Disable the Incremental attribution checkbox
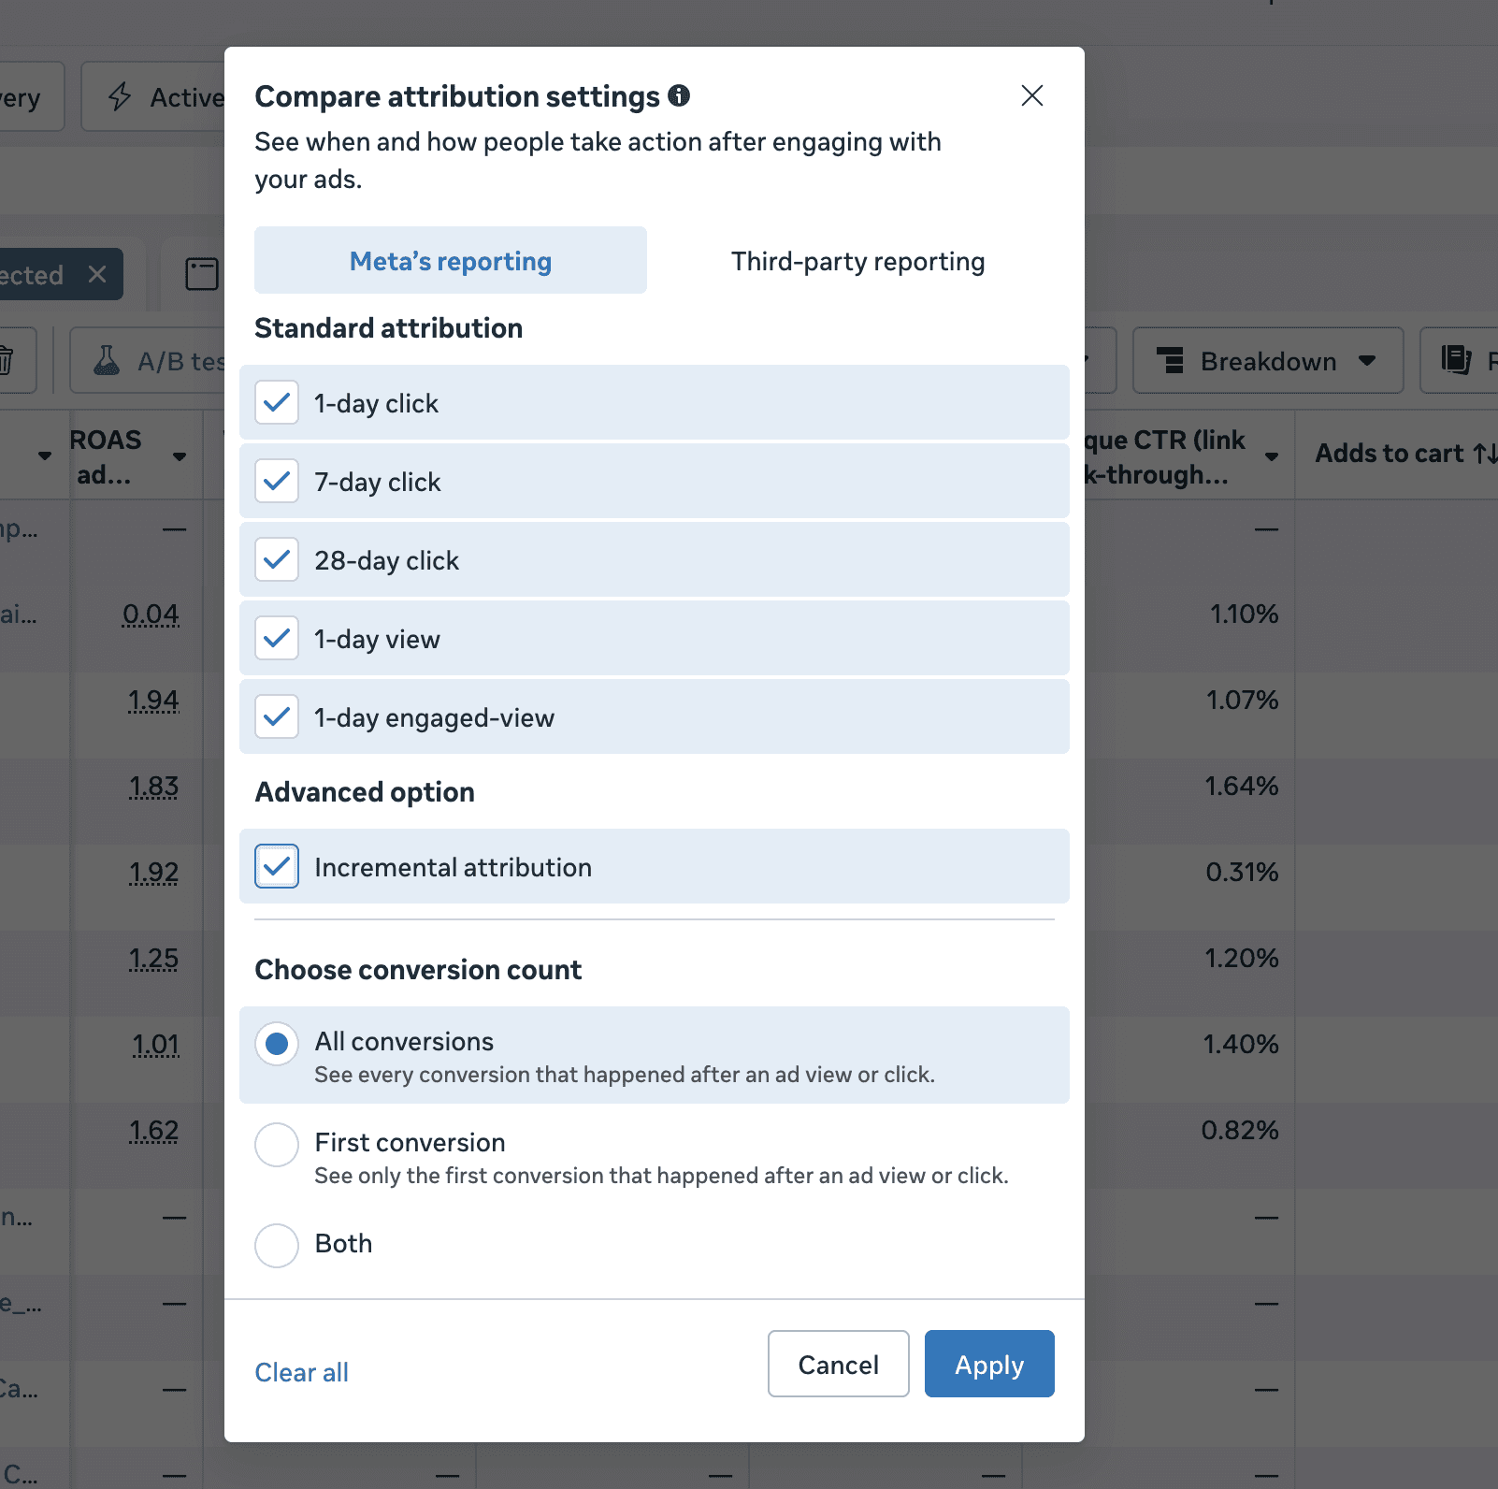The width and height of the screenshot is (1498, 1489). (x=277, y=866)
